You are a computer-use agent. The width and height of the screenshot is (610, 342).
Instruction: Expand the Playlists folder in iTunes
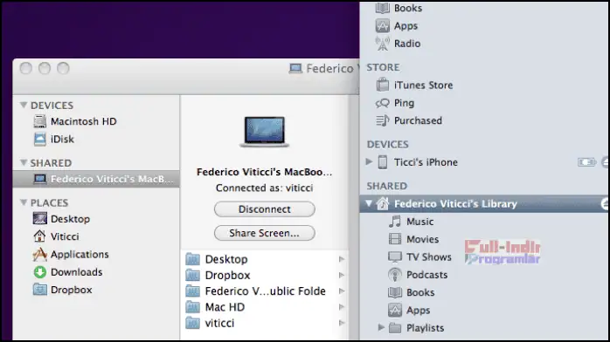click(x=381, y=328)
